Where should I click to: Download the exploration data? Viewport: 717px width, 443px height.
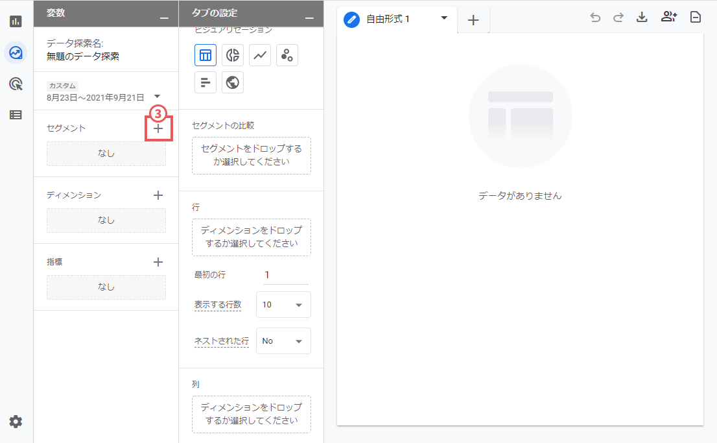click(642, 18)
